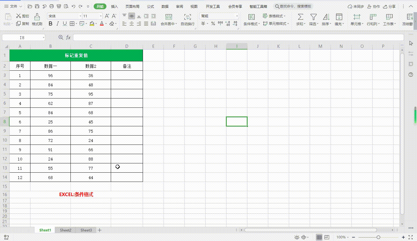Toggle bottom vertical alignment button
The width and height of the screenshot is (417, 241).
(139, 16)
